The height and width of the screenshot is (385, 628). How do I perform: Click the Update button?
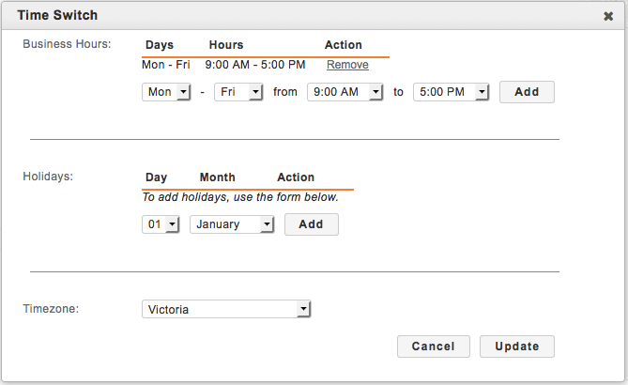pyautogui.click(x=516, y=346)
